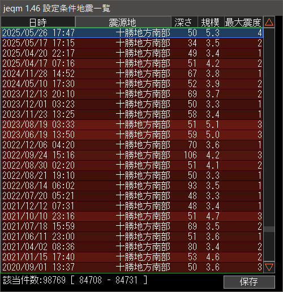Click the 規模 column header
Screen dimensions: 283x292
[211, 22]
